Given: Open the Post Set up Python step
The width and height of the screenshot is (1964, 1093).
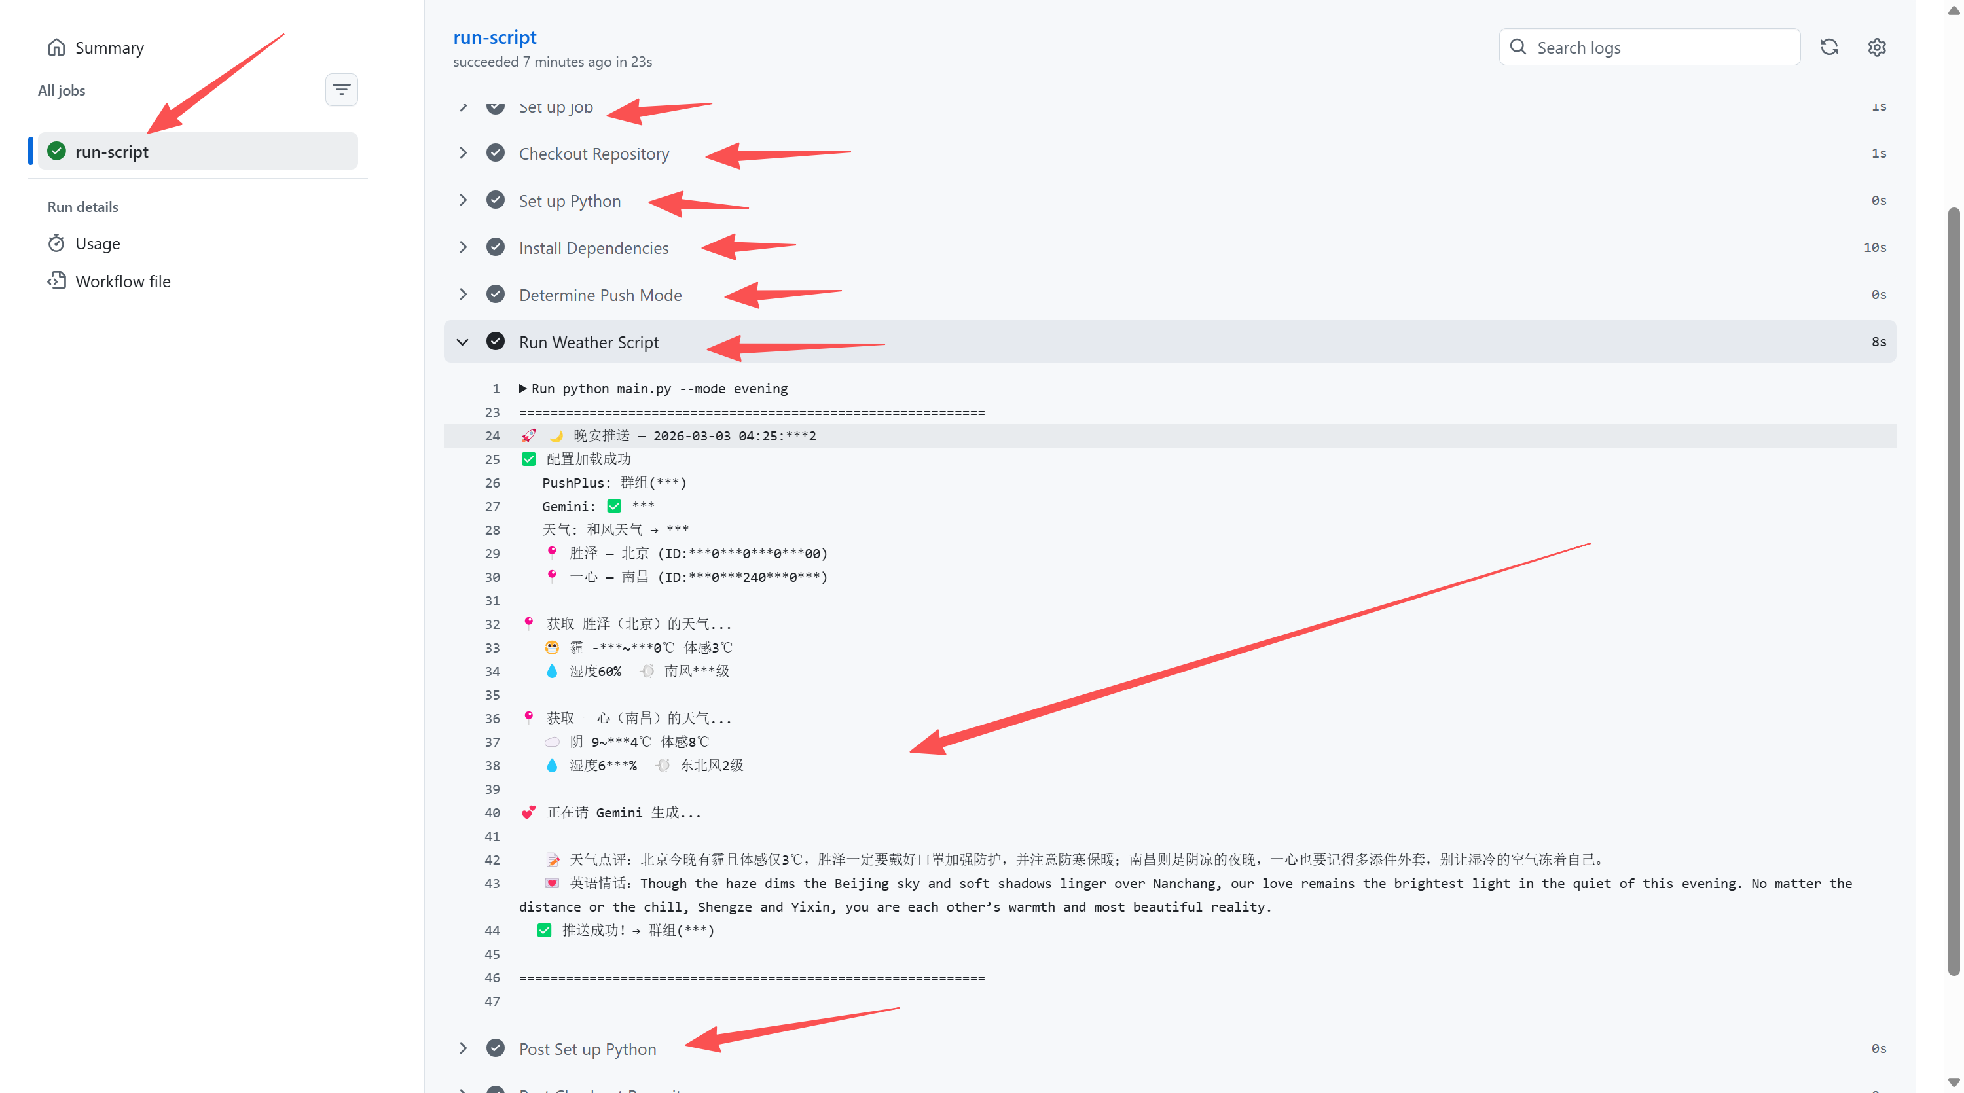Looking at the screenshot, I should (x=587, y=1048).
